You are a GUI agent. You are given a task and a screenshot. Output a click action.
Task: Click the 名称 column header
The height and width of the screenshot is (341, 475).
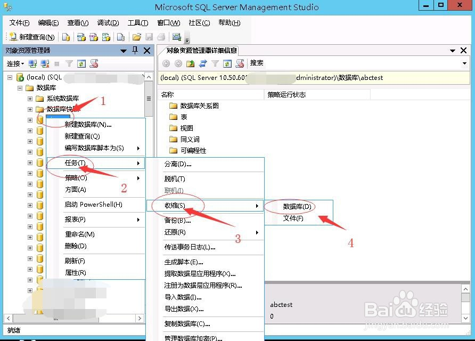[x=211, y=95]
